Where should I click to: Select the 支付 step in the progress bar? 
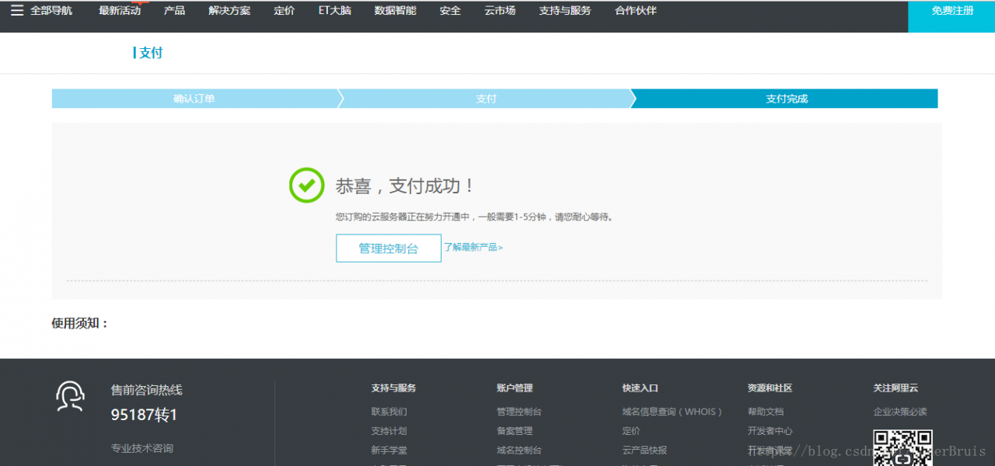point(486,99)
